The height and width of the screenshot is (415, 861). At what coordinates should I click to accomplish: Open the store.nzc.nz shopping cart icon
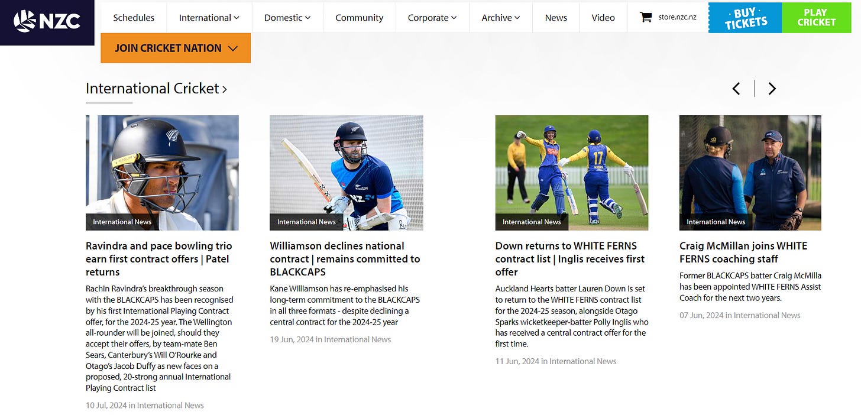pos(645,17)
